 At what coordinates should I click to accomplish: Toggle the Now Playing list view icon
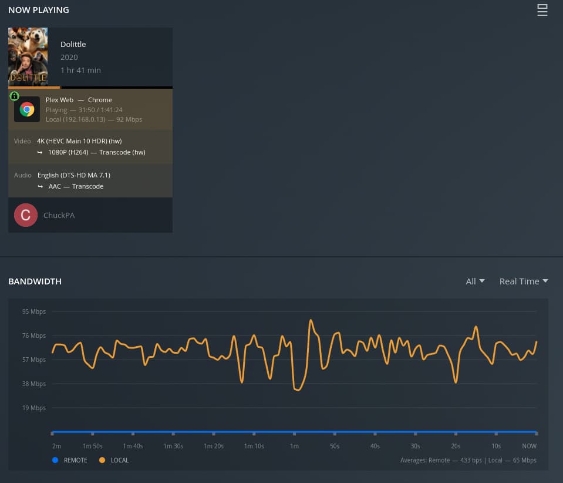click(x=542, y=10)
